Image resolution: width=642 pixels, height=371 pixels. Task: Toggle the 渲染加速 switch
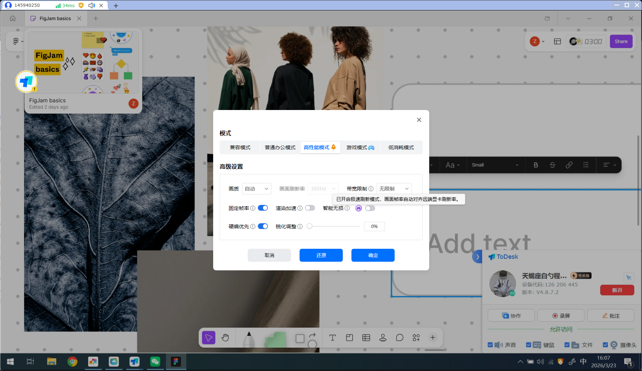(310, 208)
